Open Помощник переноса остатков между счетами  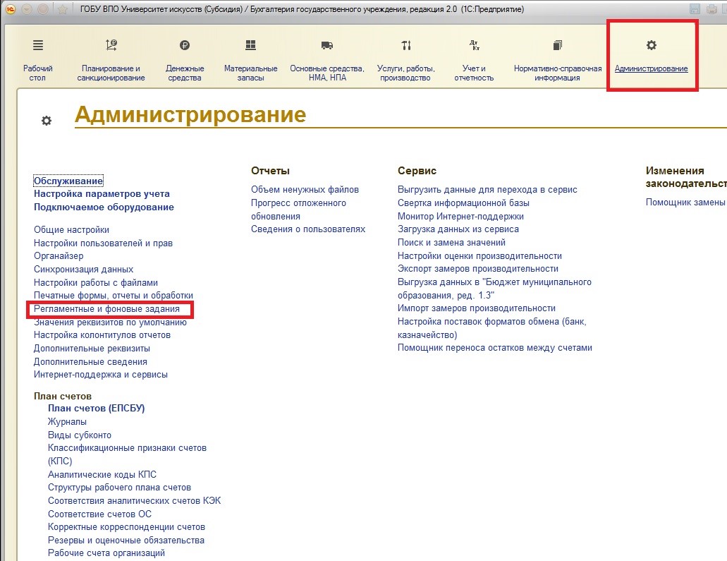[494, 347]
